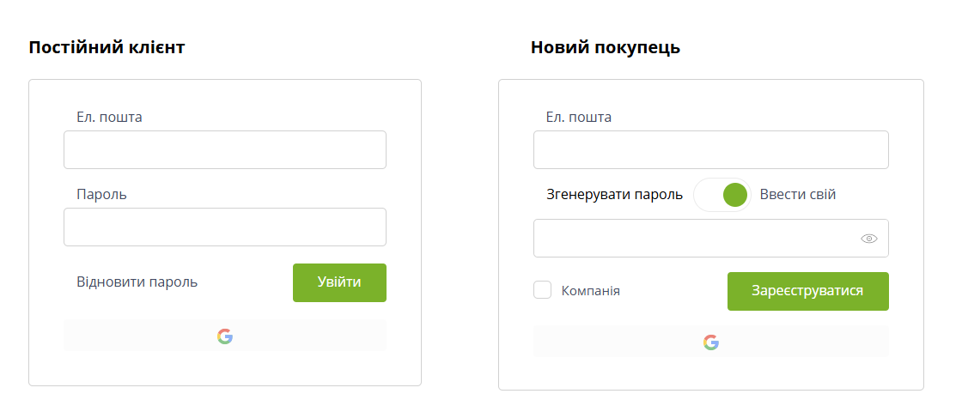The width and height of the screenshot is (962, 418).
Task: Click the Постійний клієнт heading
Action: pyautogui.click(x=107, y=48)
